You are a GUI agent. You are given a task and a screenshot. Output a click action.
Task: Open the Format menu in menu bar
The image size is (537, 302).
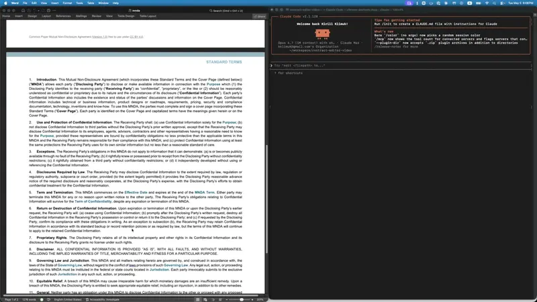click(67, 3)
